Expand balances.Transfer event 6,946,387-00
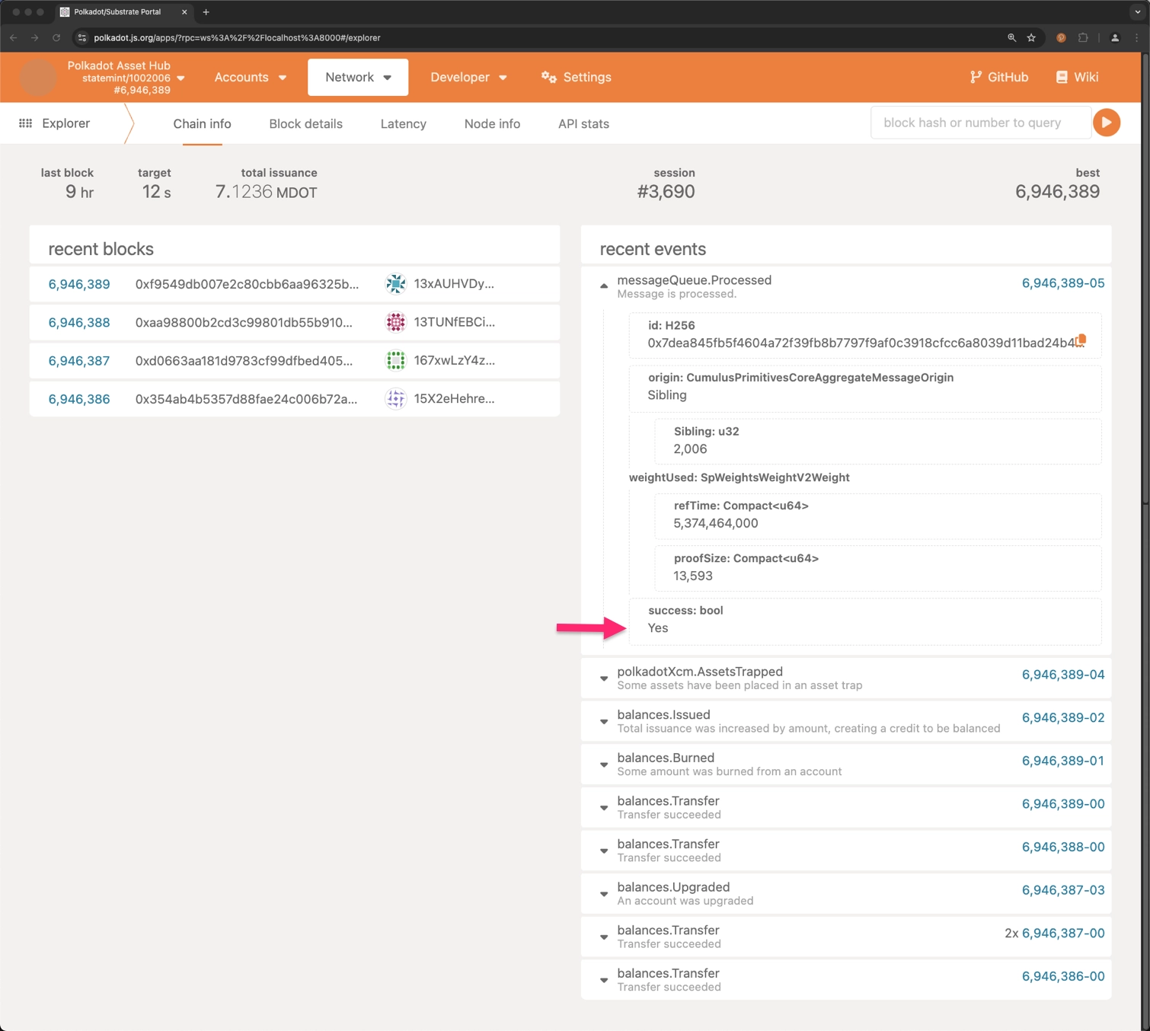This screenshot has height=1031, width=1150. tap(604, 937)
